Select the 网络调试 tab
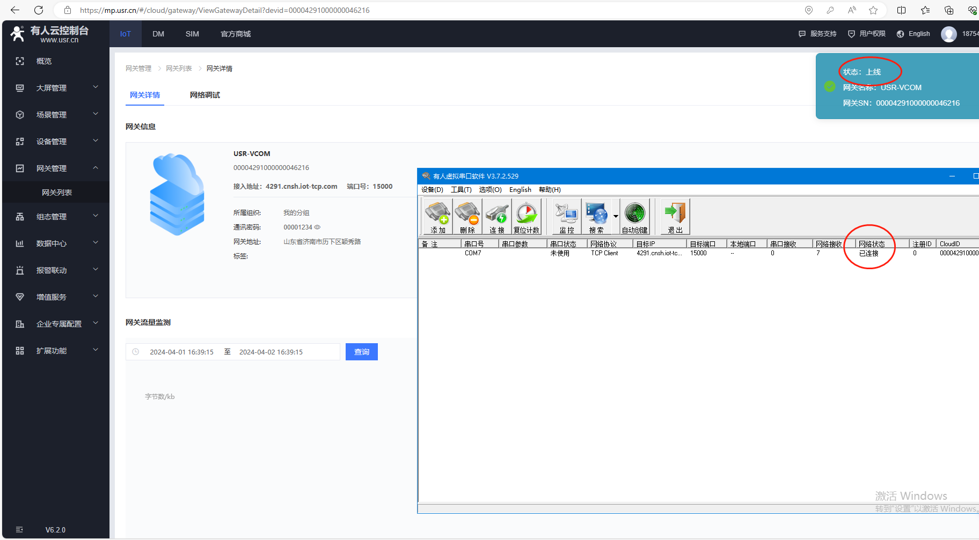The width and height of the screenshot is (979, 540). 205,95
